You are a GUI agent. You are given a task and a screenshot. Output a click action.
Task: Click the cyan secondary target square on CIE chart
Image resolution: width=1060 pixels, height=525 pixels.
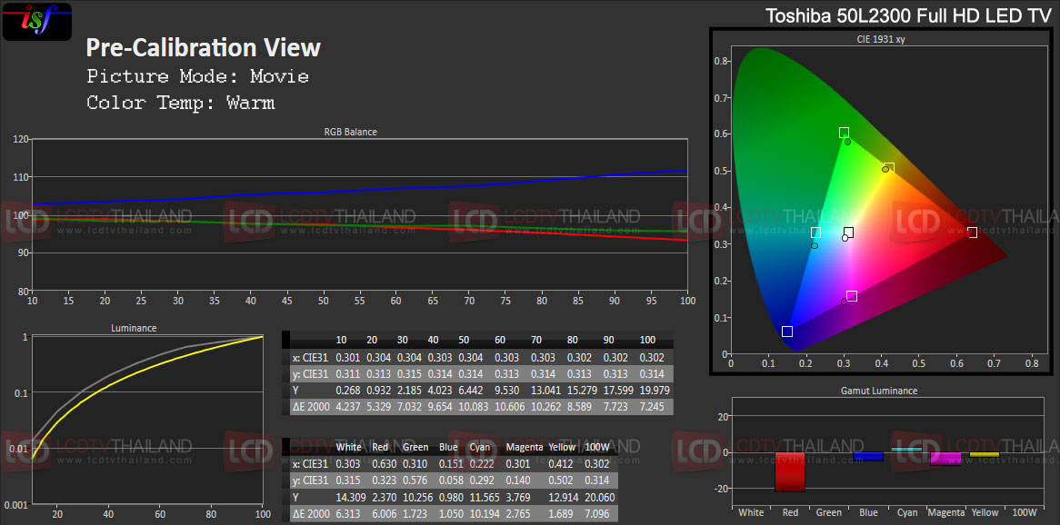click(x=815, y=233)
